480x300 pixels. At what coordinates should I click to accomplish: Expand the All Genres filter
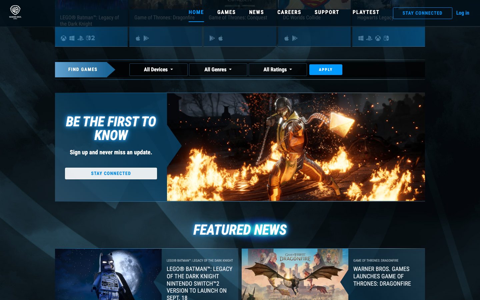[218, 70]
